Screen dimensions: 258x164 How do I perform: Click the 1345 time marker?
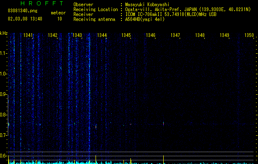(x=126, y=35)
